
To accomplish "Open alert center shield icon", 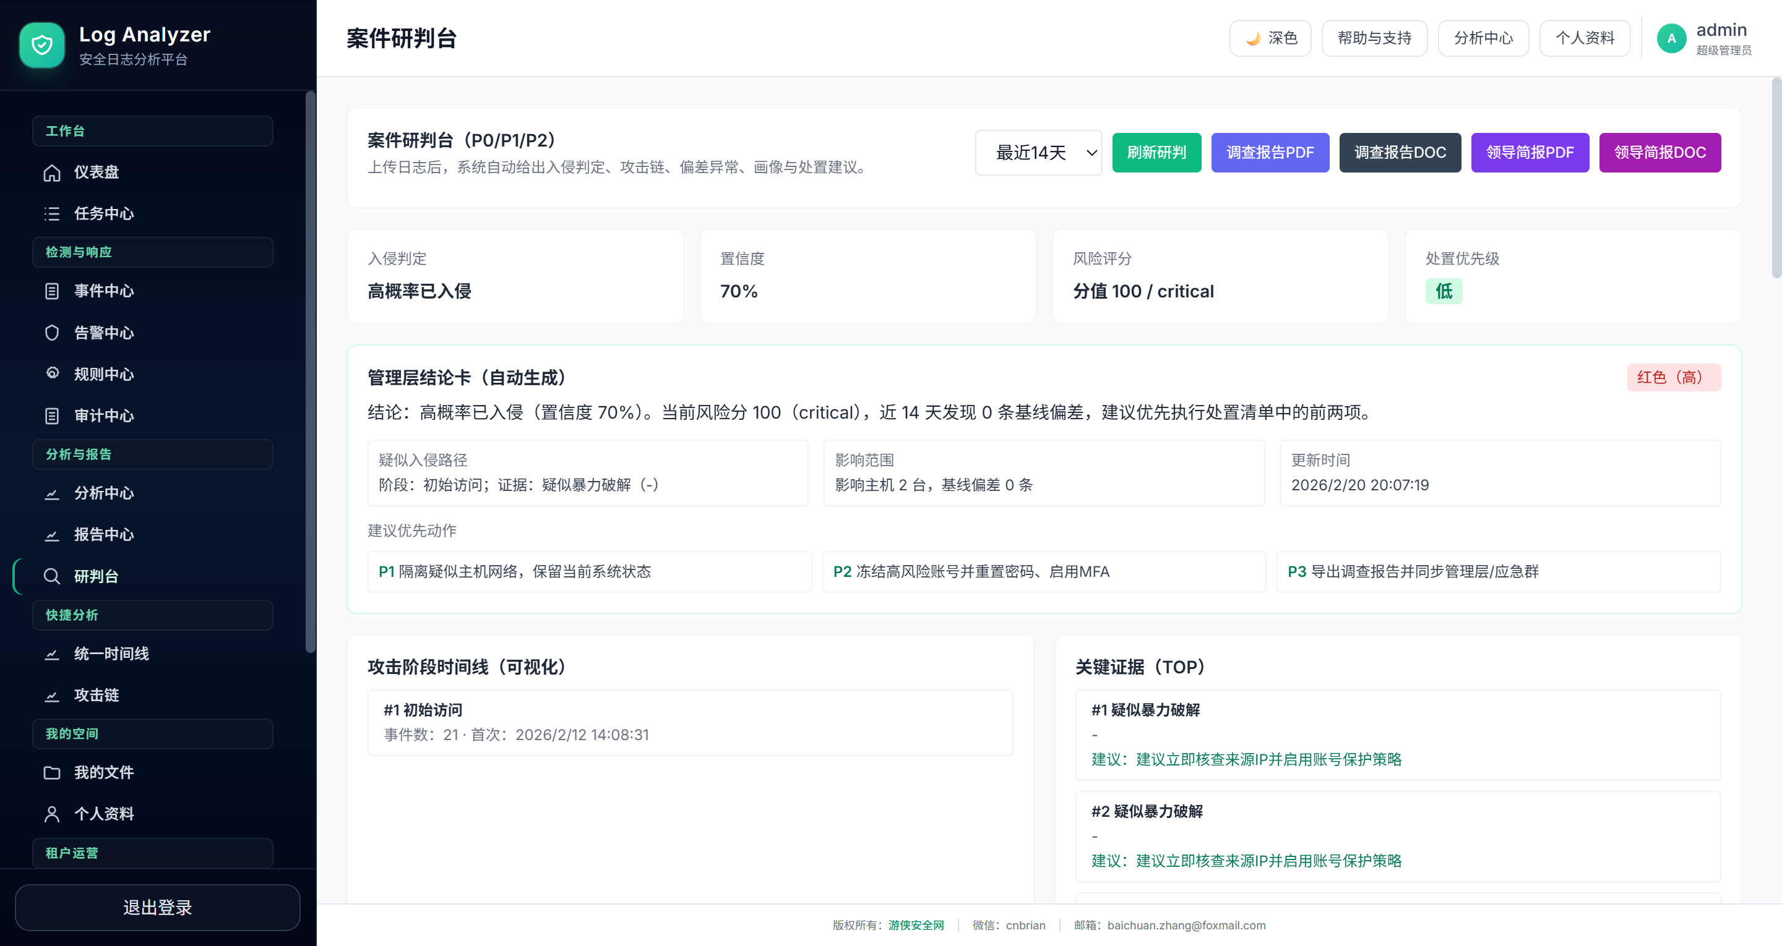I will point(52,333).
